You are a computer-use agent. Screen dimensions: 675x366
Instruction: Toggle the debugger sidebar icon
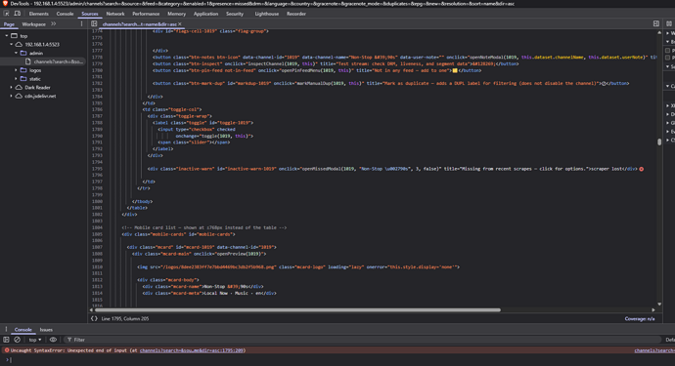point(656,23)
